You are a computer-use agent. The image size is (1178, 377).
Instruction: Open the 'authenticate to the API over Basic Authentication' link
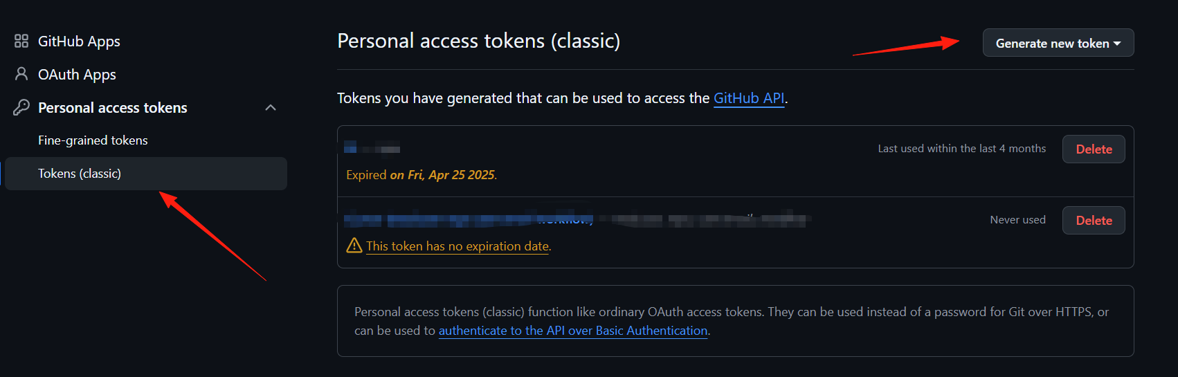point(573,331)
